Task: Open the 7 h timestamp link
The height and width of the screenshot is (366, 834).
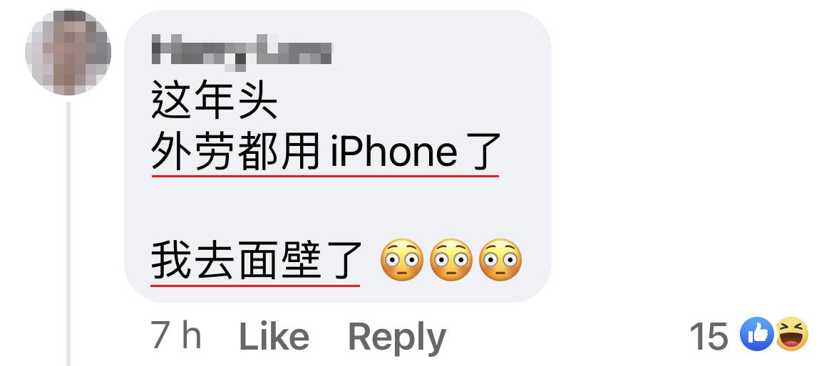Action: tap(177, 335)
